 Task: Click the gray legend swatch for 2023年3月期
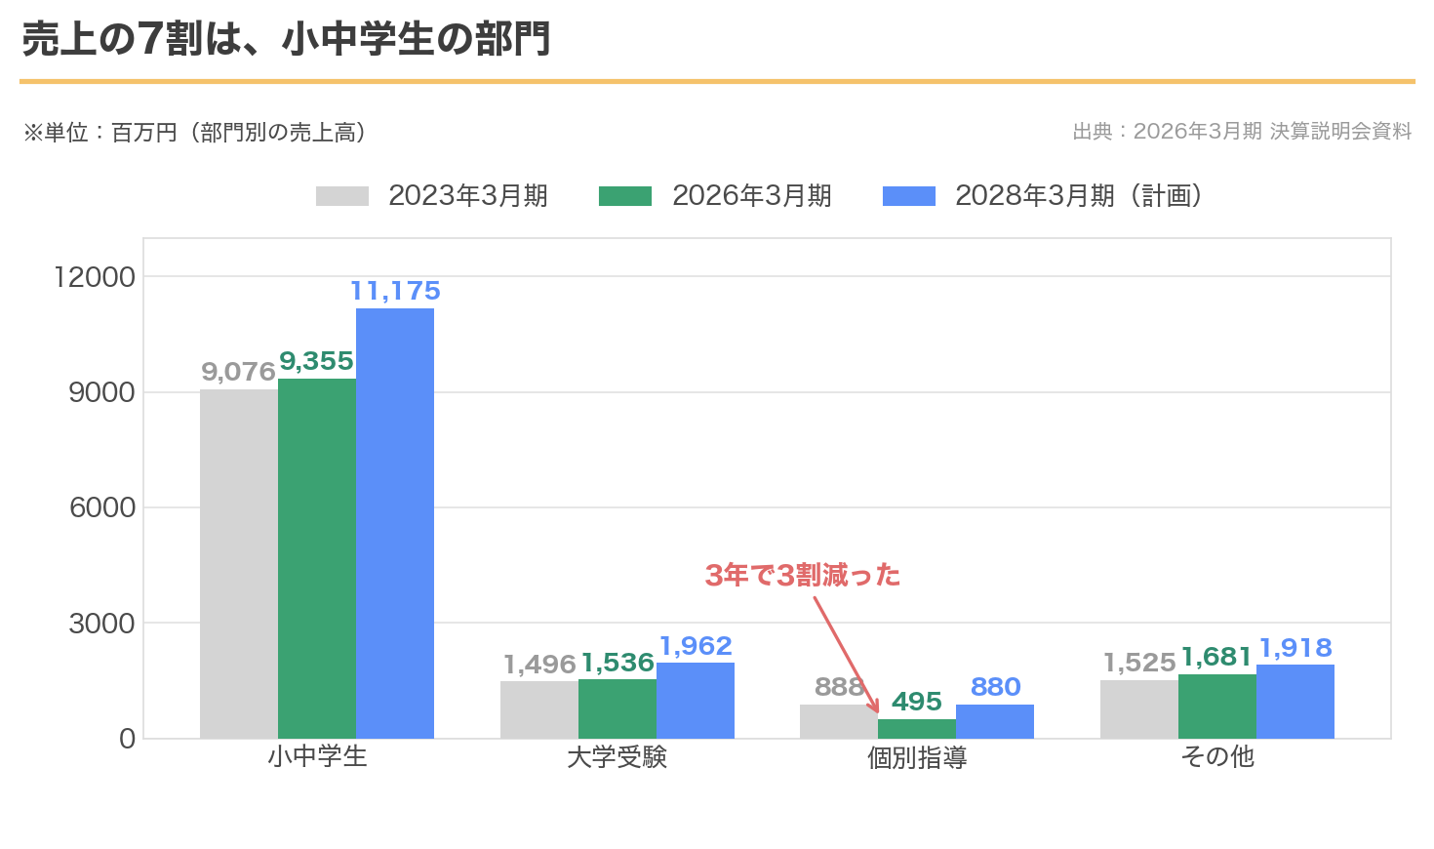click(342, 196)
